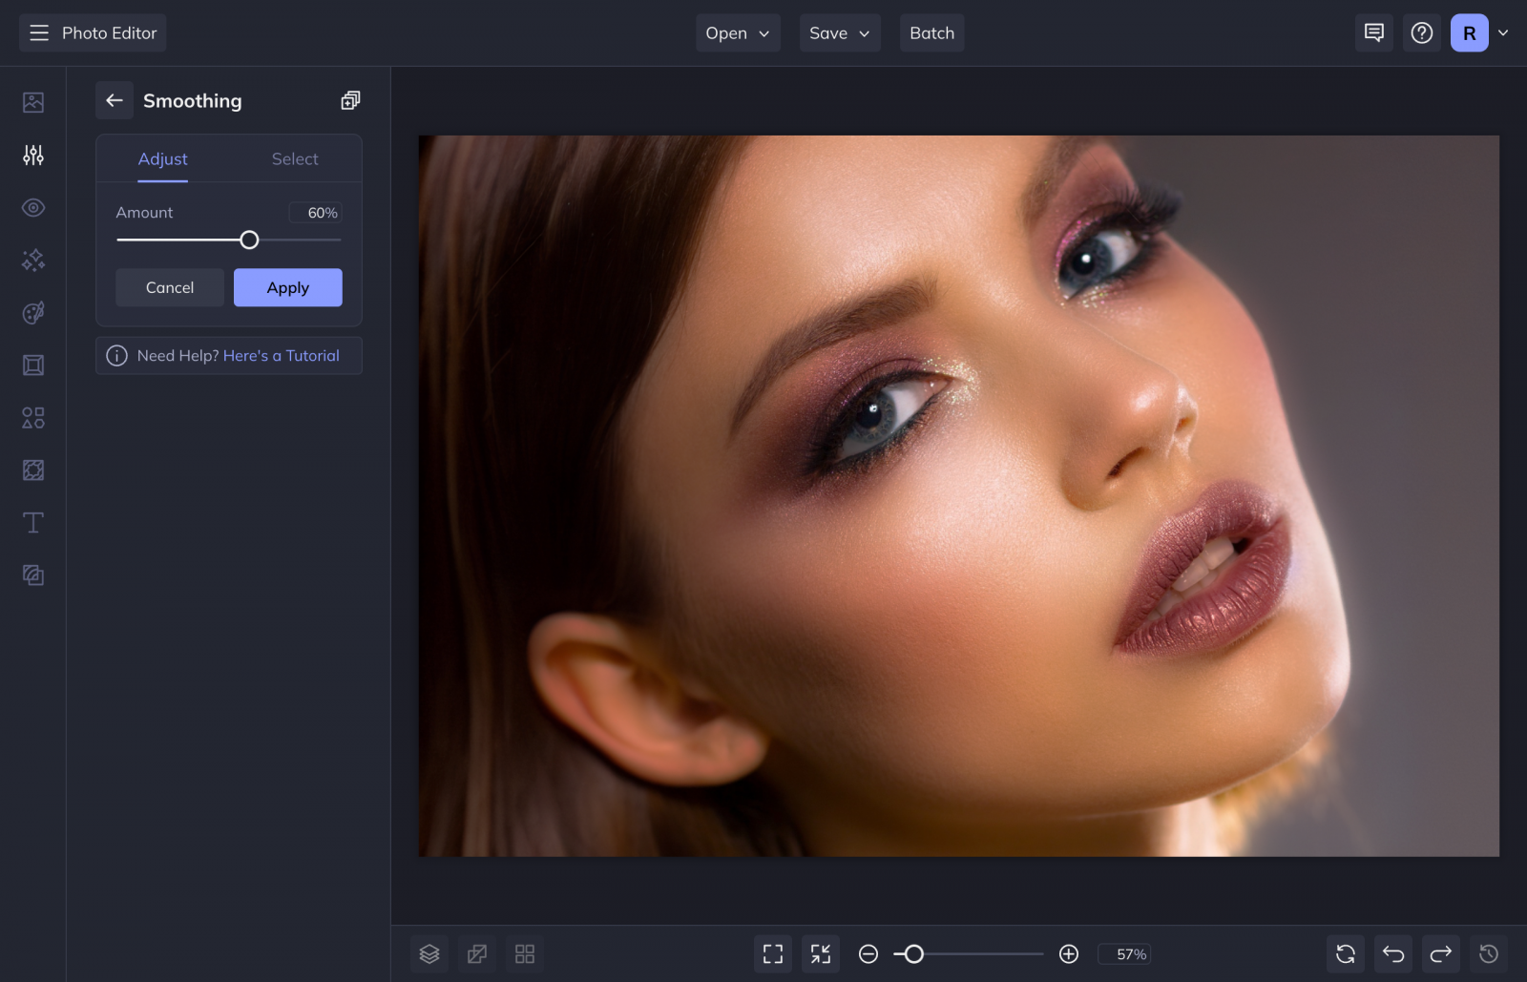Open the Effects panel with sparkles icon
The width and height of the screenshot is (1527, 982).
coord(33,260)
